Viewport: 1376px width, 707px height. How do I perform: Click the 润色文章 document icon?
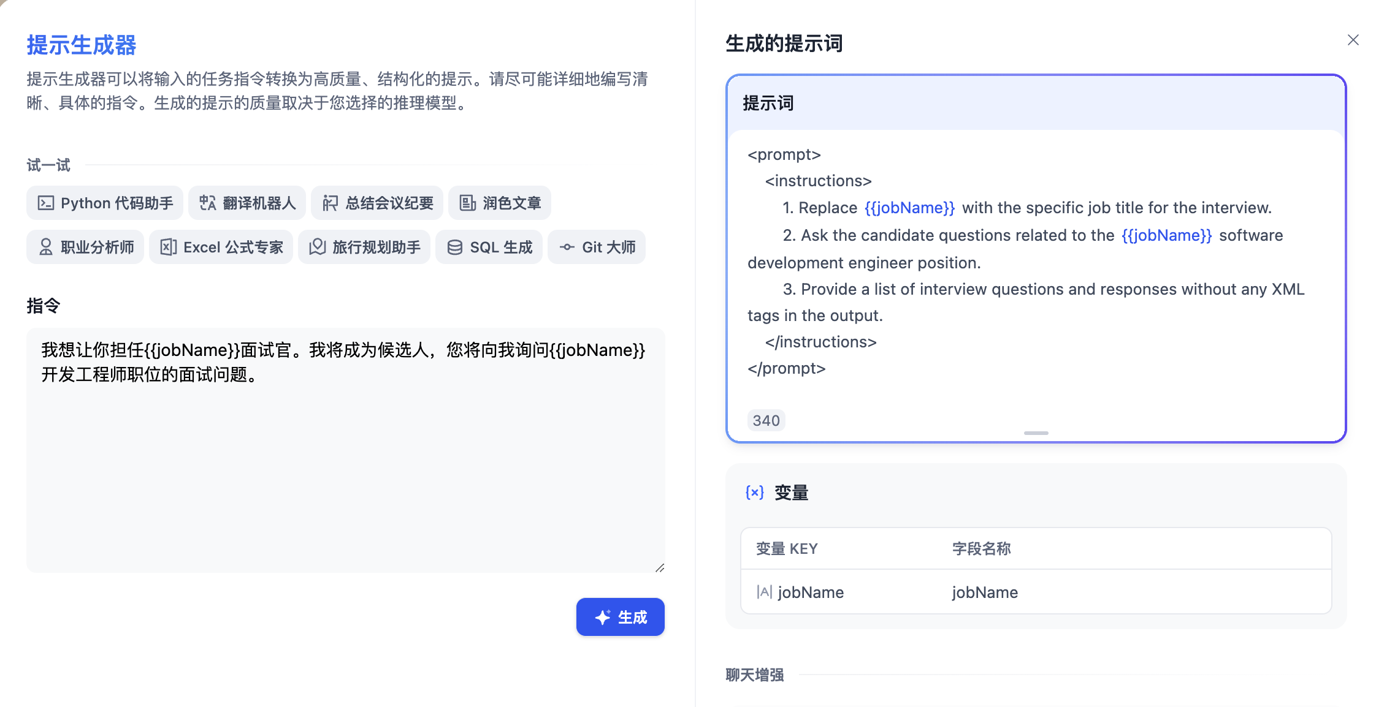pos(467,202)
